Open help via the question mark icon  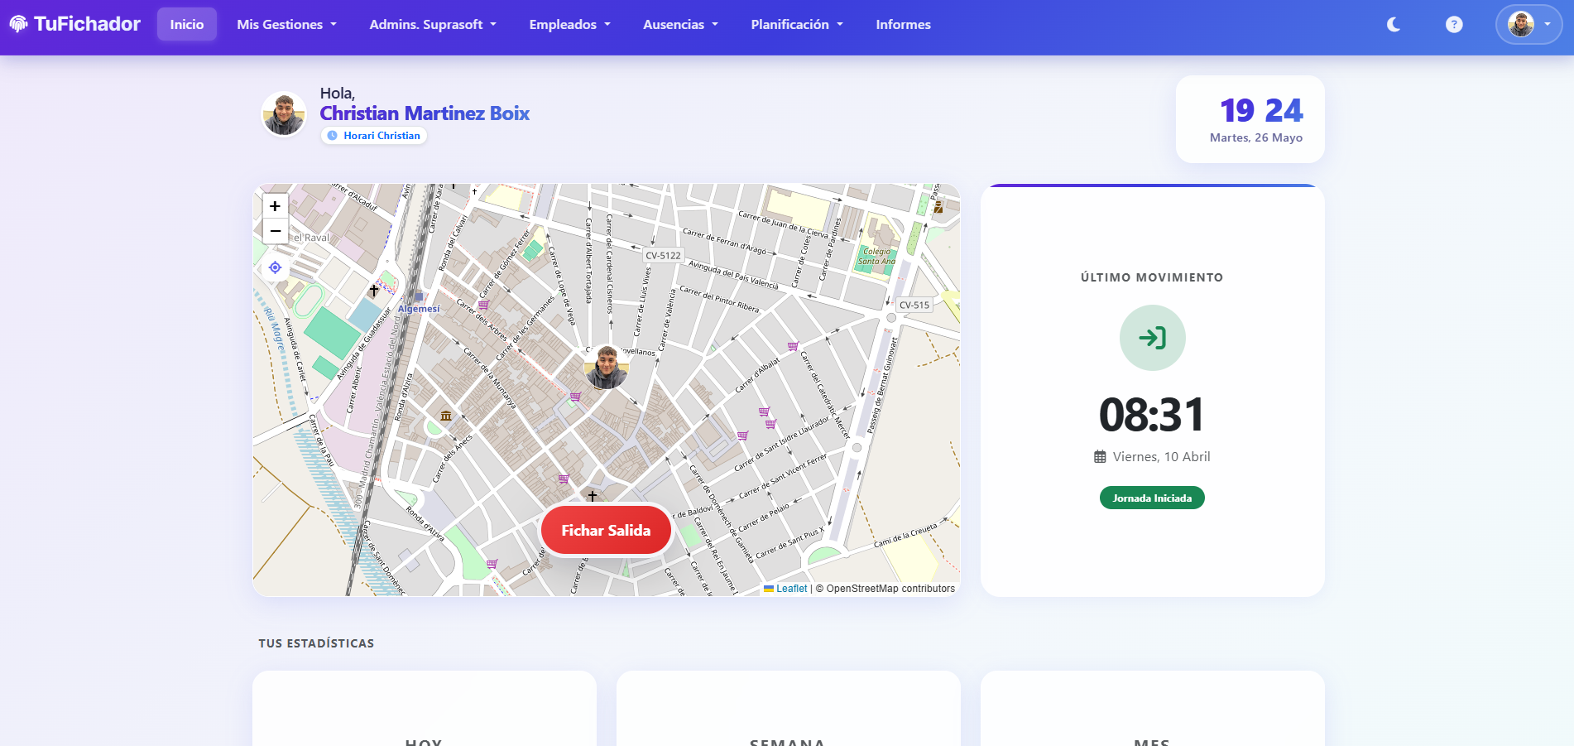pyautogui.click(x=1454, y=25)
